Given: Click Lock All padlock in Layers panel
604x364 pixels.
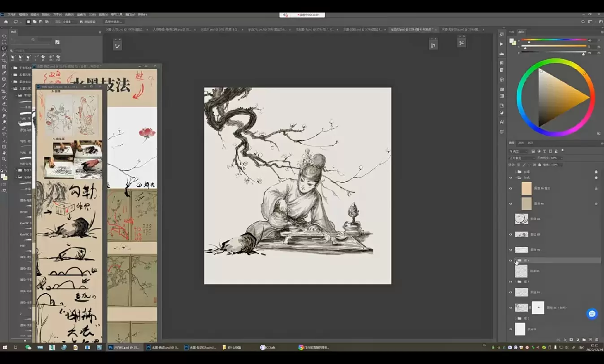Looking at the screenshot, I should point(540,165).
